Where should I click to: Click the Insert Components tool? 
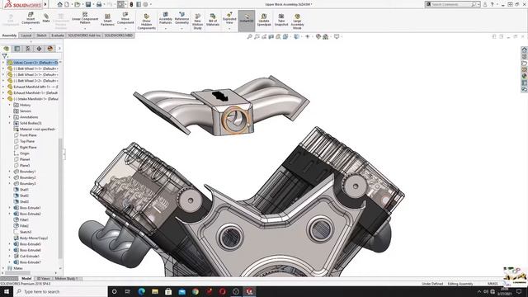point(31,18)
